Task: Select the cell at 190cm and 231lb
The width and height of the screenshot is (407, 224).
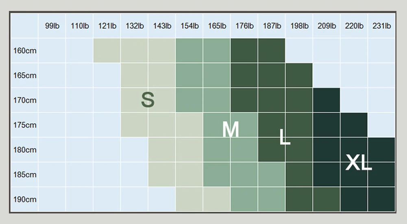Action: 382,200
